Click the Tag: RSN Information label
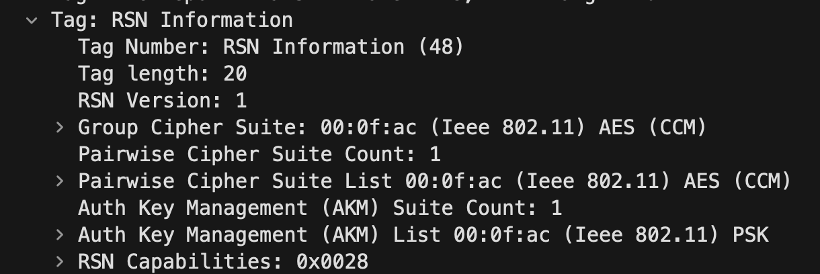 [x=172, y=20]
